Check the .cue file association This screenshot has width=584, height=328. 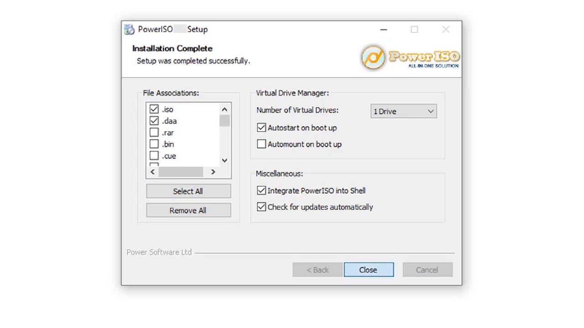[154, 156]
